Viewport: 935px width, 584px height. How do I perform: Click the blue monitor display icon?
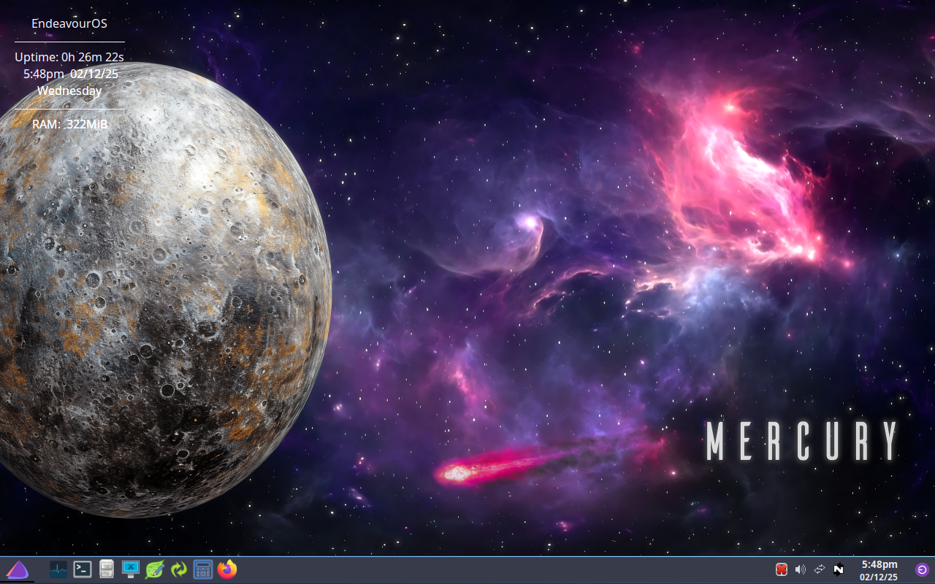tap(131, 569)
